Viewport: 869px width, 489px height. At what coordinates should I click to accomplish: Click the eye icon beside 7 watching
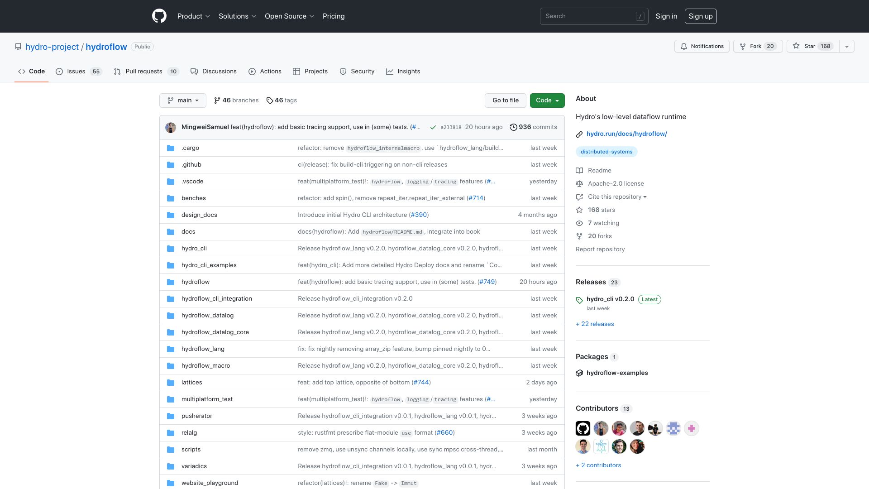click(579, 223)
